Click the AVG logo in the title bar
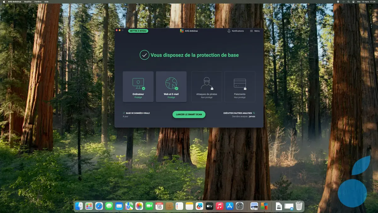Screen dimensions: 378x213 coord(181,31)
